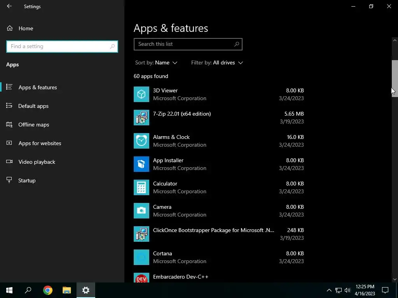Click the Alarms & Clock icon
Image resolution: width=398 pixels, height=298 pixels.
(141, 141)
